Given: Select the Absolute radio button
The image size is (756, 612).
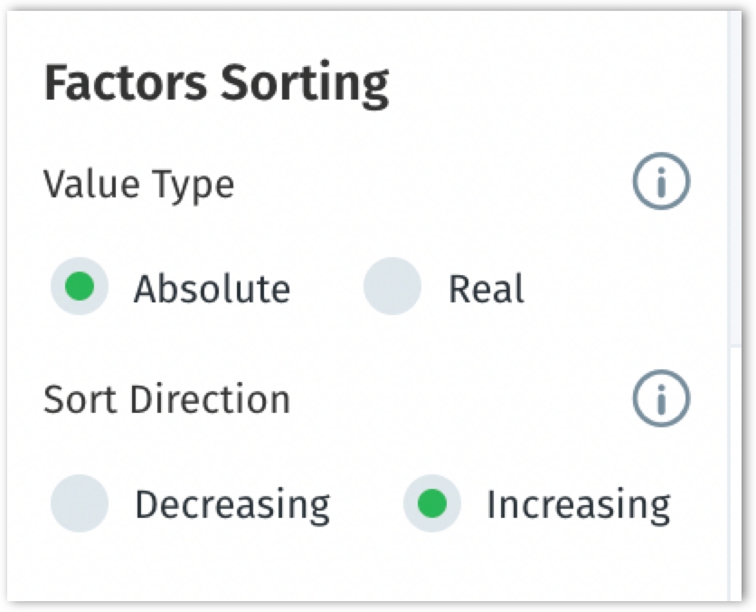Looking at the screenshot, I should tap(80, 286).
